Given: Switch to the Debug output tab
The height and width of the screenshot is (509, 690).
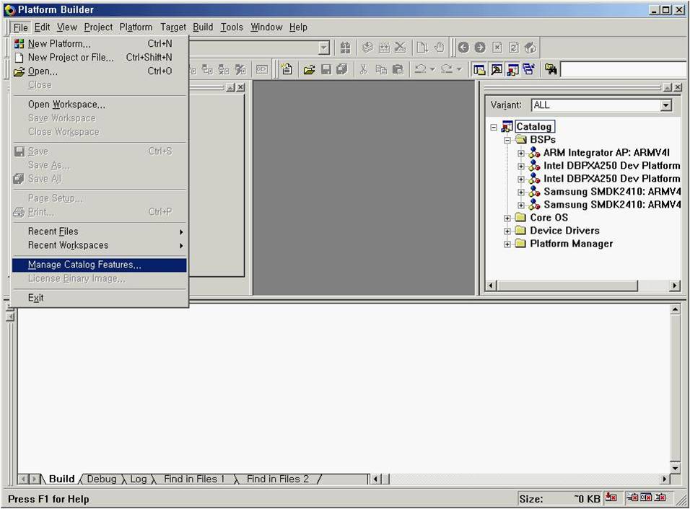Looking at the screenshot, I should 101,479.
